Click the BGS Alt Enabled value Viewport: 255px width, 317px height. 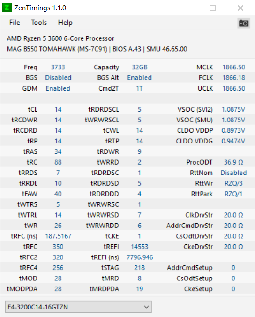tap(139, 78)
